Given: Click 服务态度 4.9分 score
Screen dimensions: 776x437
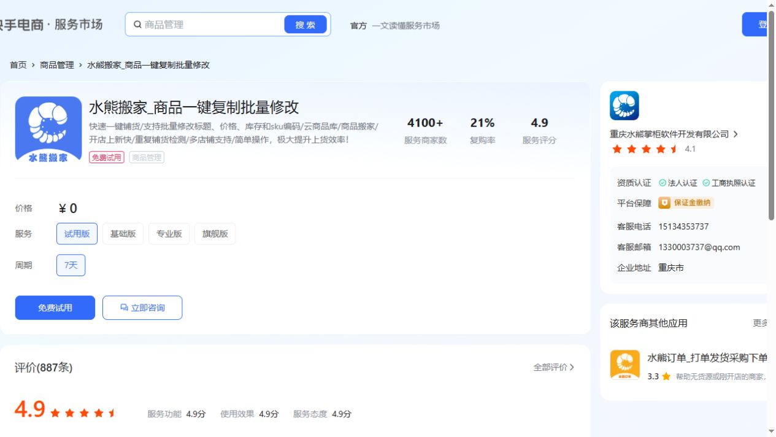Looking at the screenshot, I should click(322, 414).
